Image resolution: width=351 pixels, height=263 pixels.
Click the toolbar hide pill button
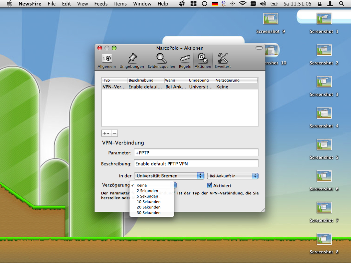(x=259, y=48)
